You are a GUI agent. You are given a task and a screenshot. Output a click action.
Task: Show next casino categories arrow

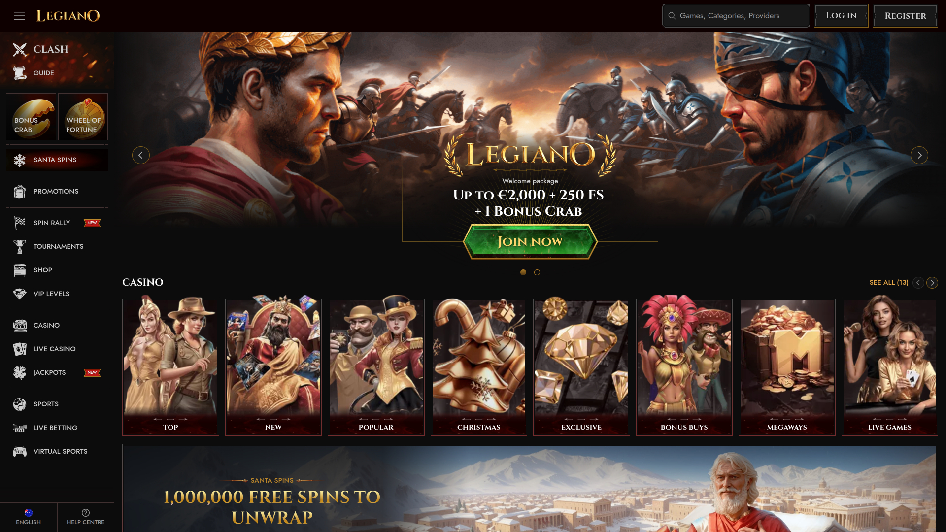pyautogui.click(x=932, y=283)
